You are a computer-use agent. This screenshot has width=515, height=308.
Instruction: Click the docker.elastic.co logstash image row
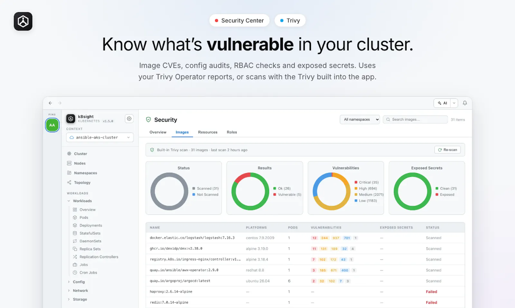pos(305,238)
